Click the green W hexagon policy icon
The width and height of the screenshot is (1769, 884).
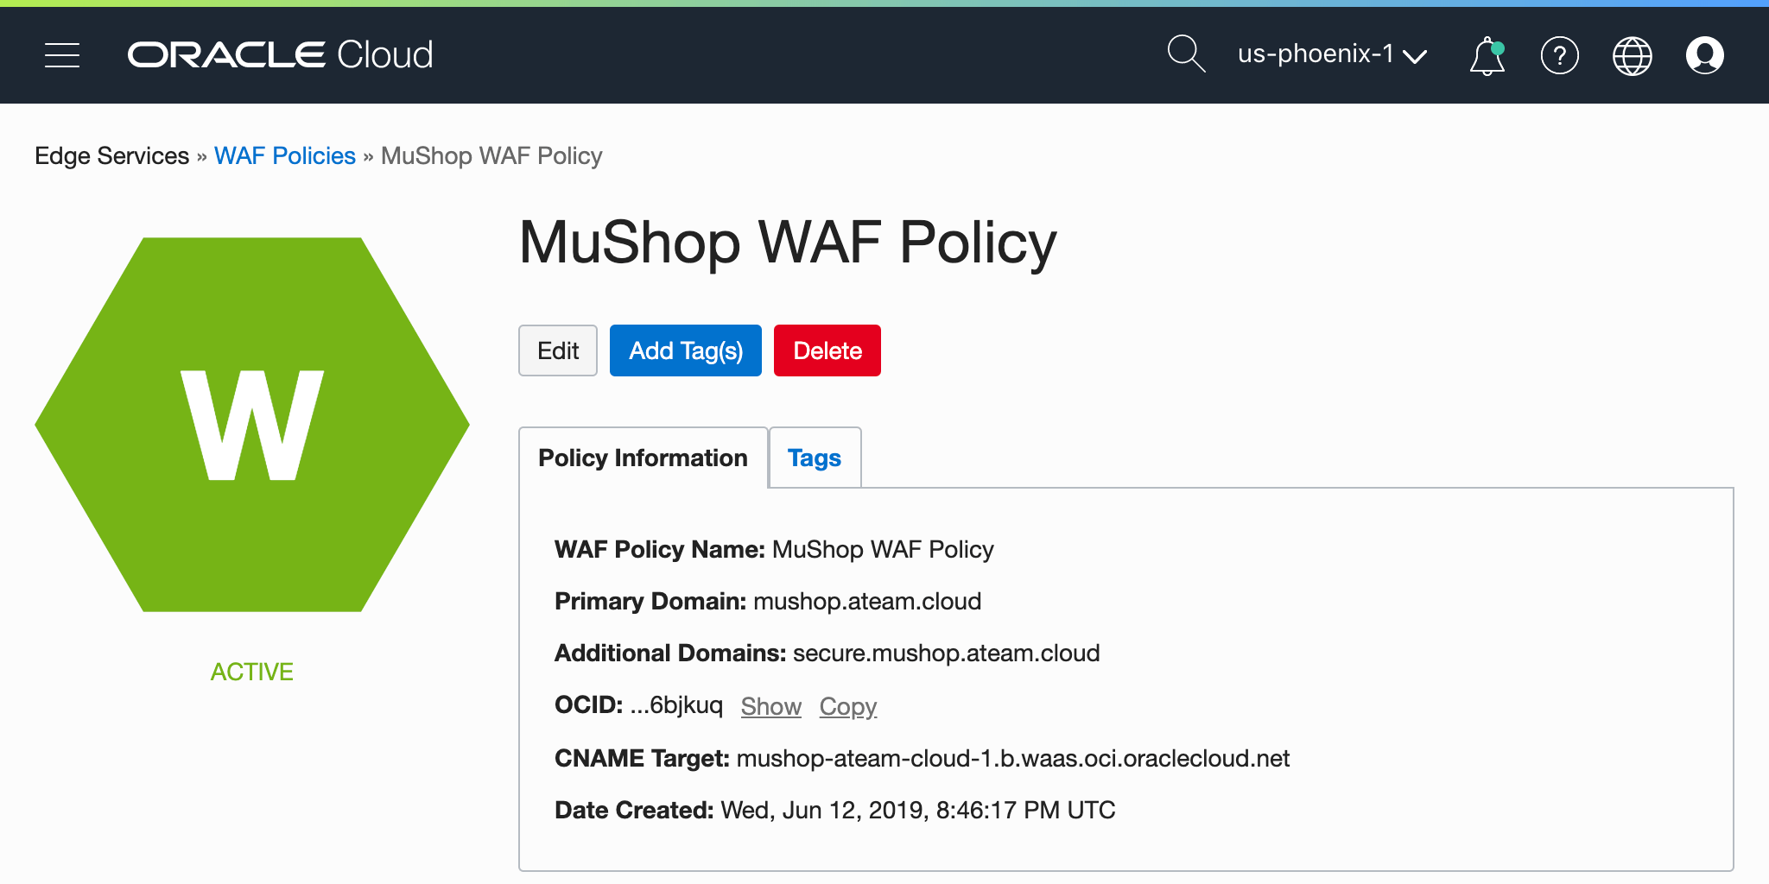click(x=252, y=425)
